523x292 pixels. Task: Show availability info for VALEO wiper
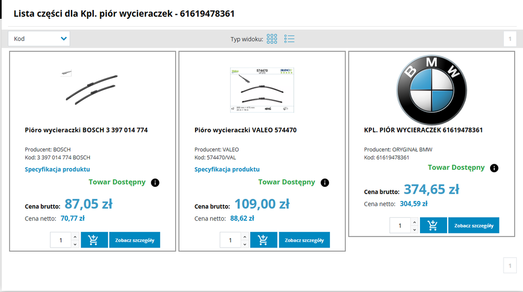pyautogui.click(x=325, y=183)
